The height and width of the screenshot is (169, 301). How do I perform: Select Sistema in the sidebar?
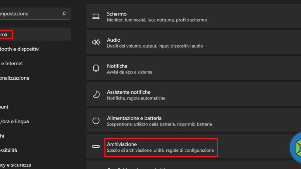[4, 35]
